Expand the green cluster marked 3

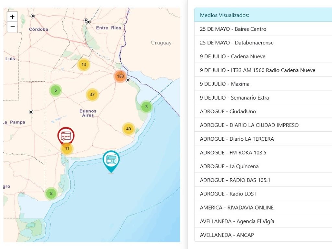146,106
